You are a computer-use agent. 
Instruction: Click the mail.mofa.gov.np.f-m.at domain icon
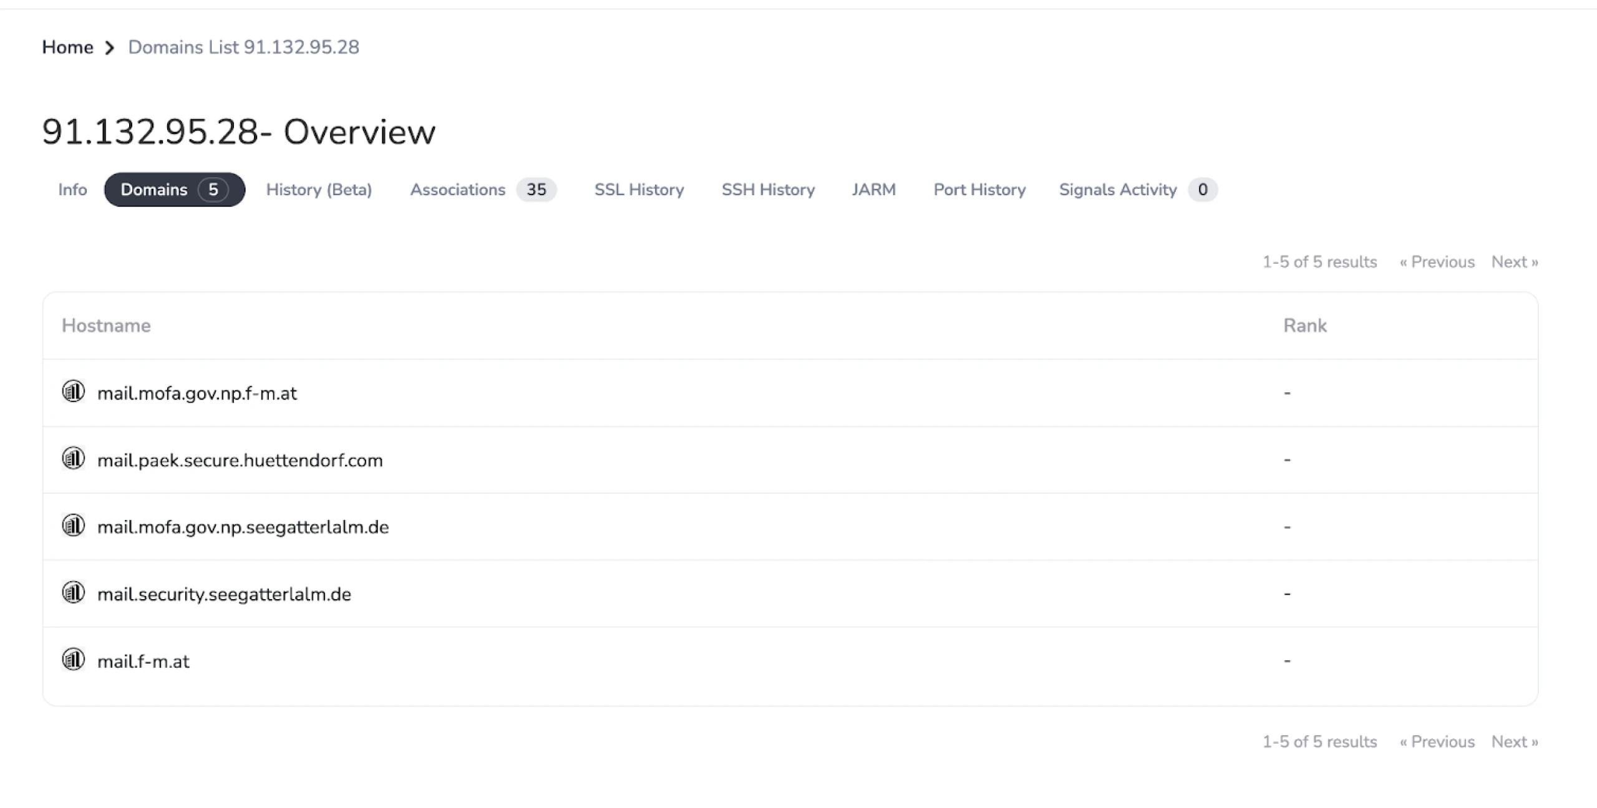[73, 393]
